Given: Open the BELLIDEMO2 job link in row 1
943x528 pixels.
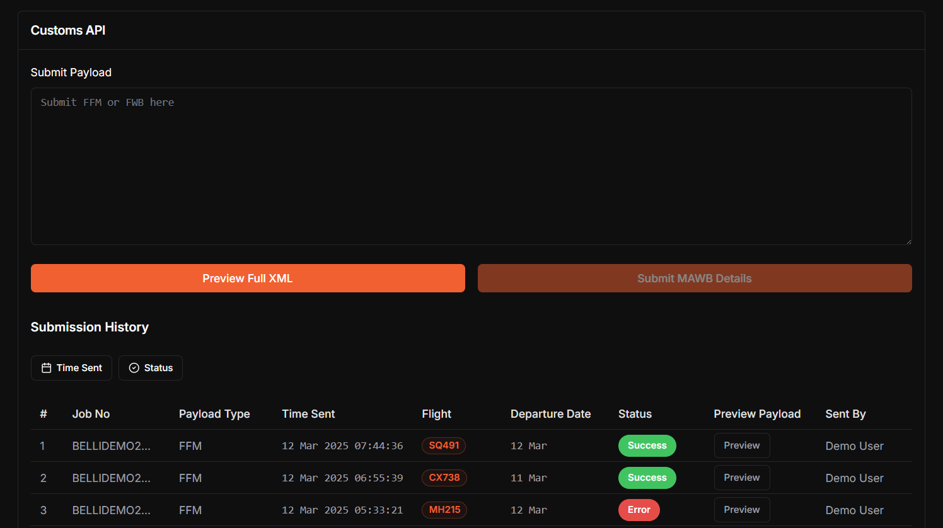Looking at the screenshot, I should [111, 445].
